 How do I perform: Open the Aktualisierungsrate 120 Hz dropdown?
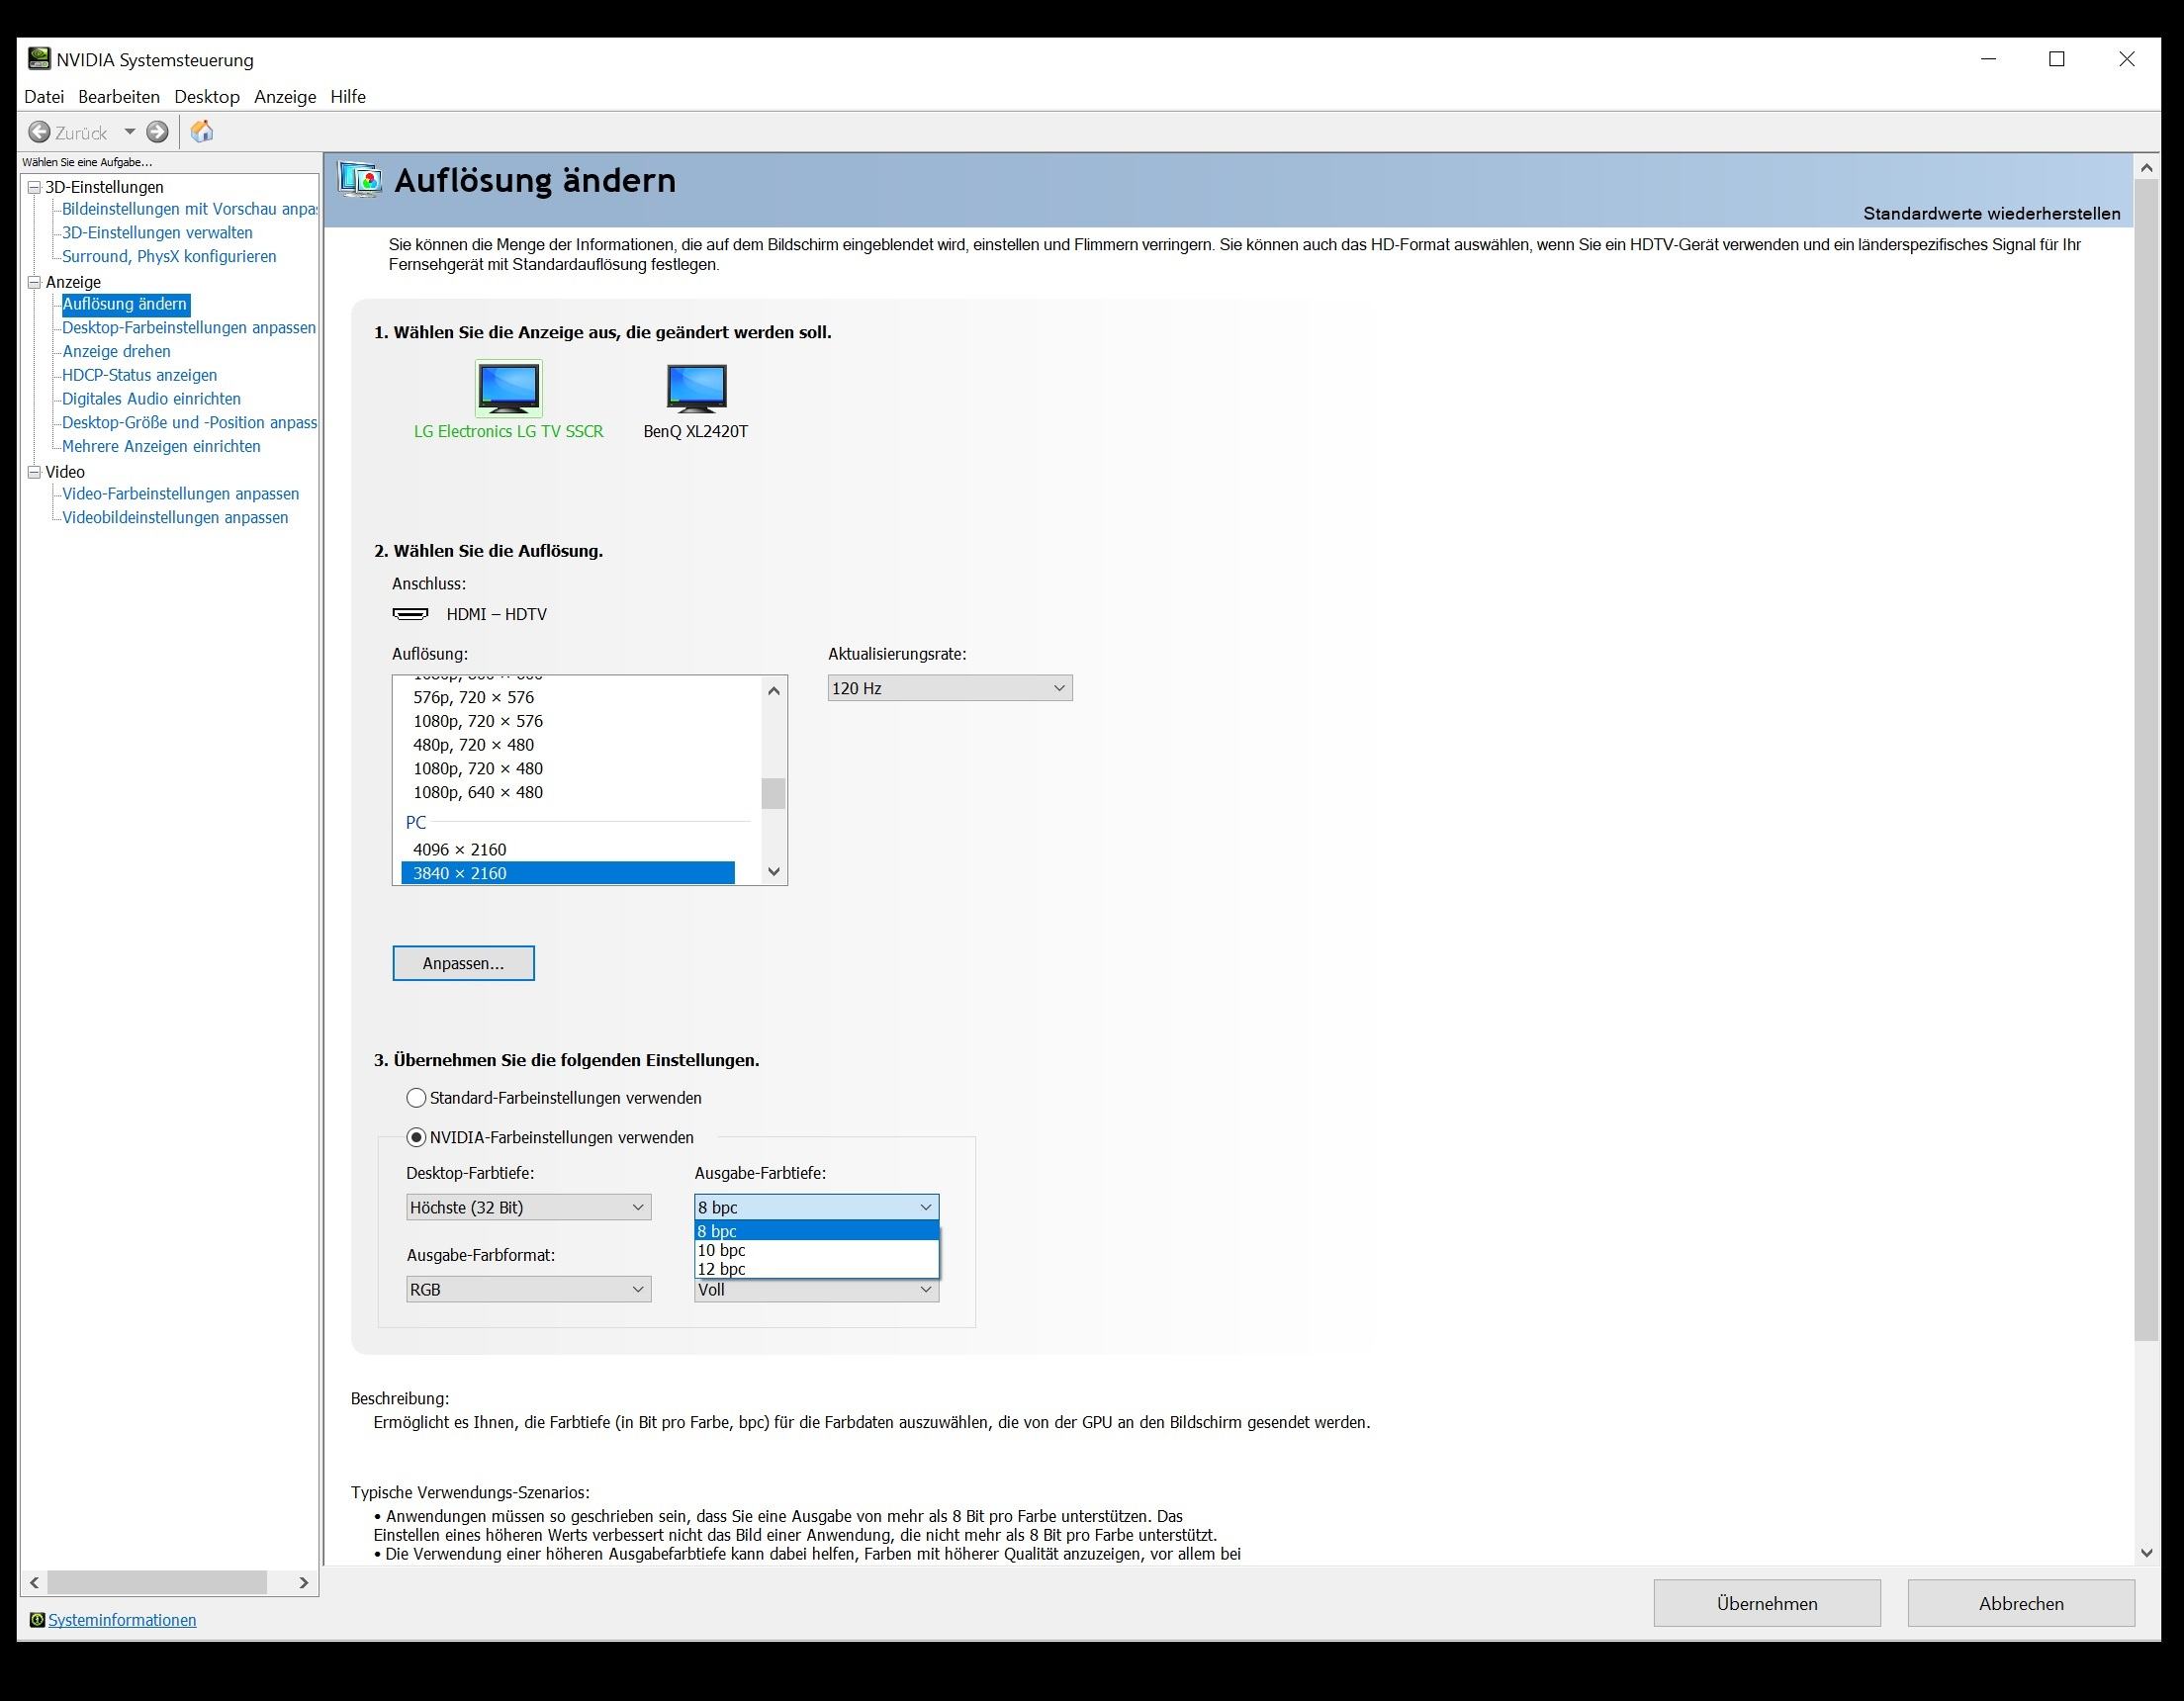pyautogui.click(x=949, y=688)
